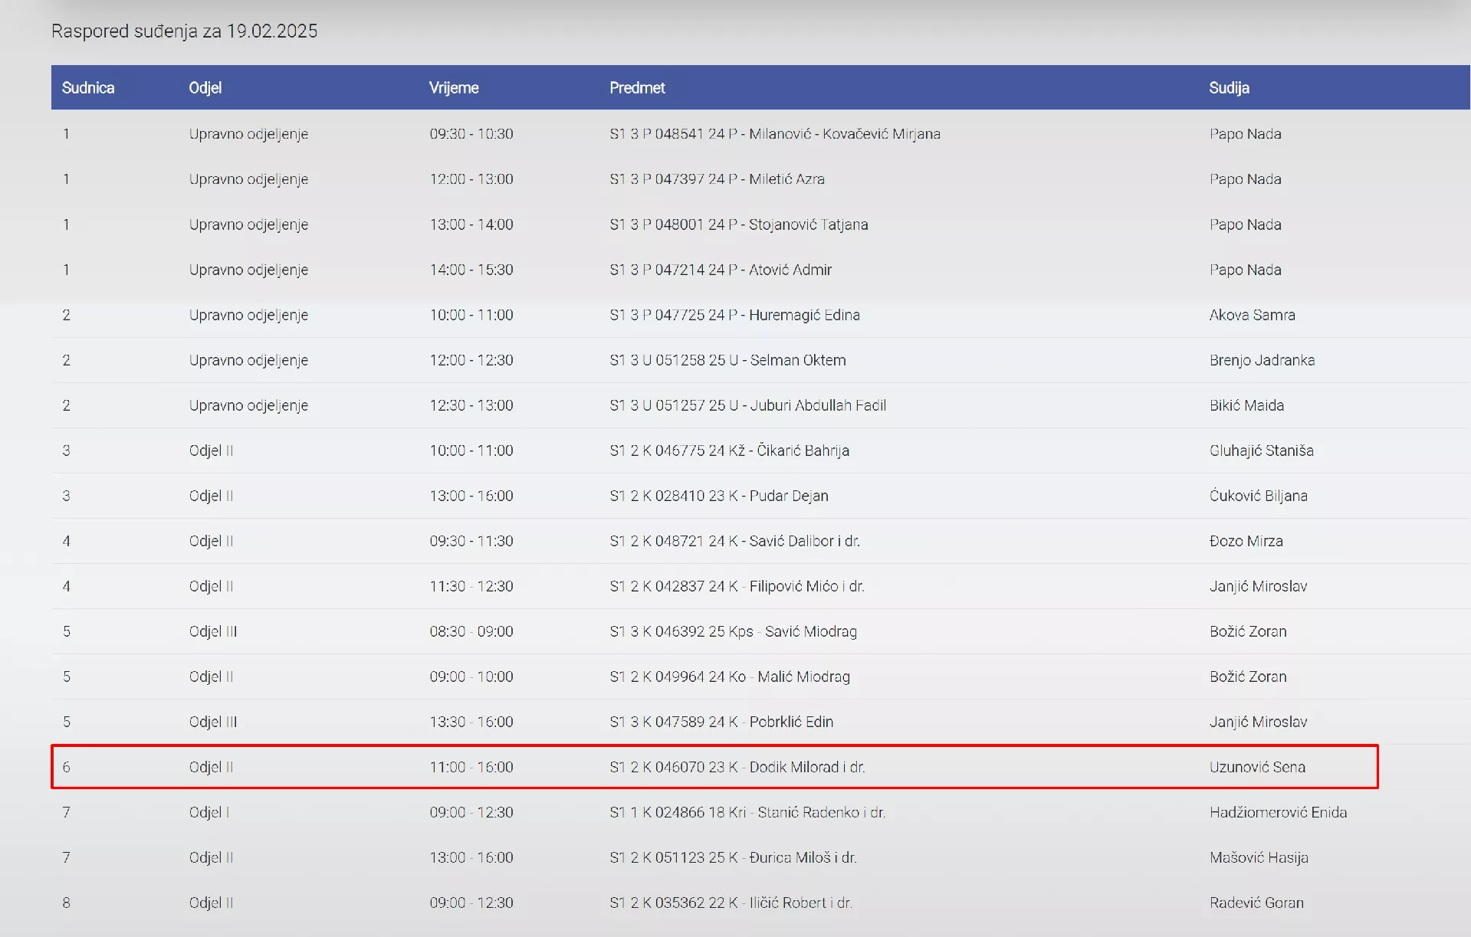Screen dimensions: 1471x937
Task: Select the Stojanović Tatjana case row
Action: tap(738, 224)
